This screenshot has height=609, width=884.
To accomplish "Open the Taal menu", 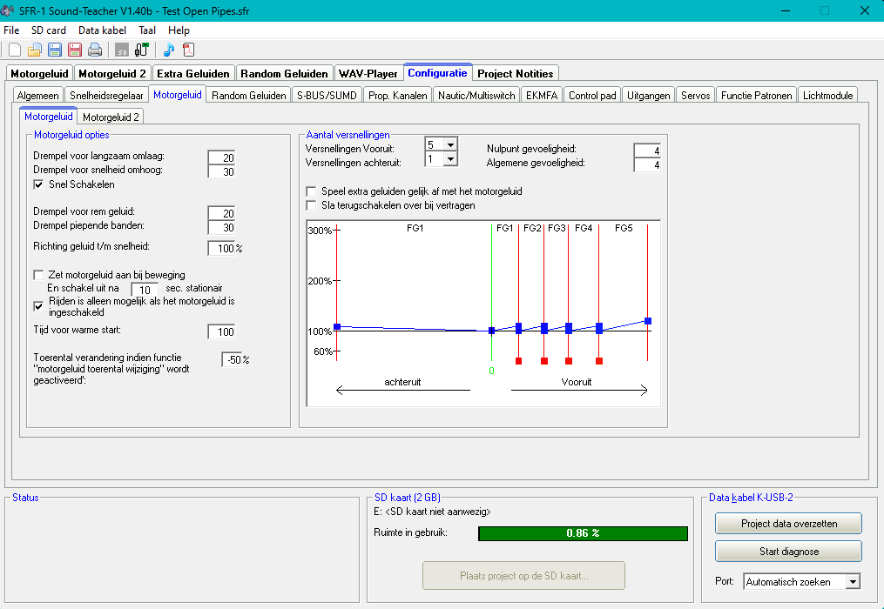I will point(147,30).
